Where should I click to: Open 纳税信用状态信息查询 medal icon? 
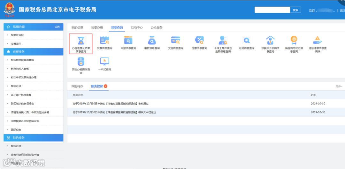coord(294,40)
